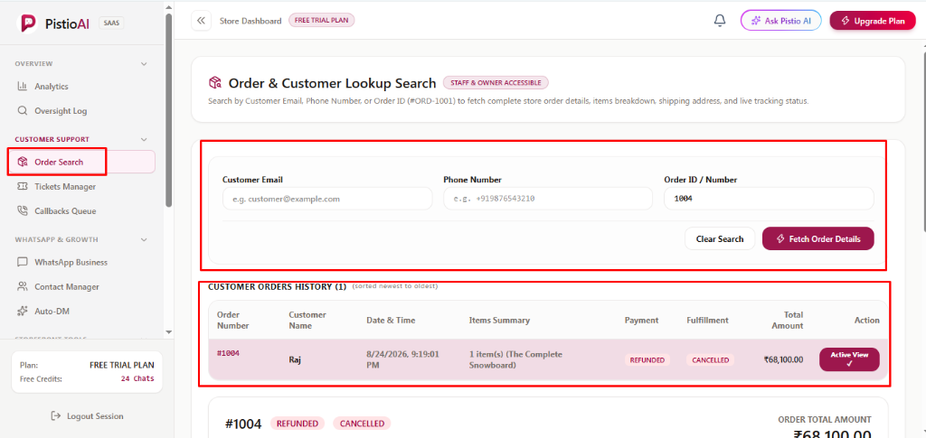
Task: Click customer name Raj in orders table
Action: 295,359
